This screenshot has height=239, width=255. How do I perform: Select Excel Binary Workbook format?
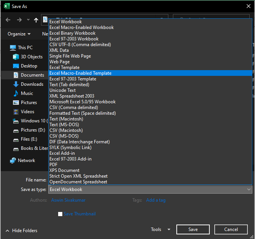pos(150,33)
